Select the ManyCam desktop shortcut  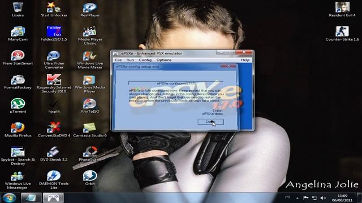(18, 33)
